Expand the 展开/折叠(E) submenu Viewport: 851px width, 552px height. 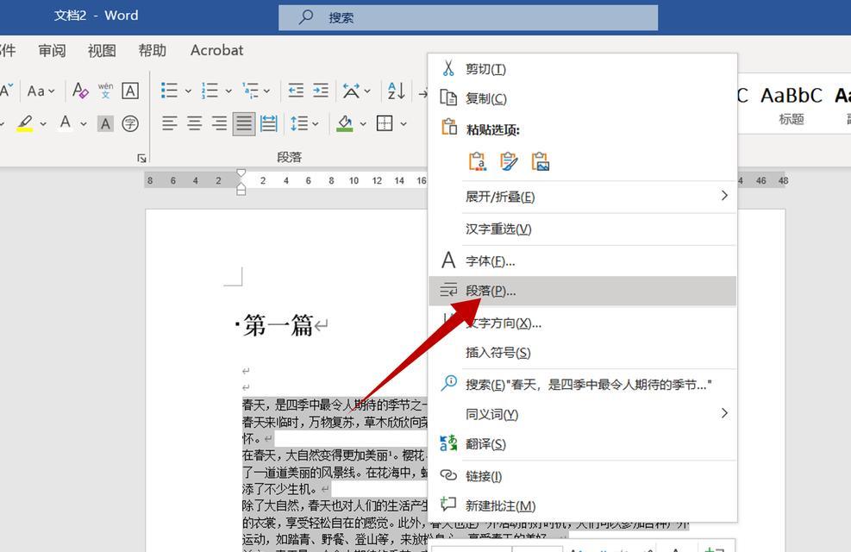(x=582, y=197)
